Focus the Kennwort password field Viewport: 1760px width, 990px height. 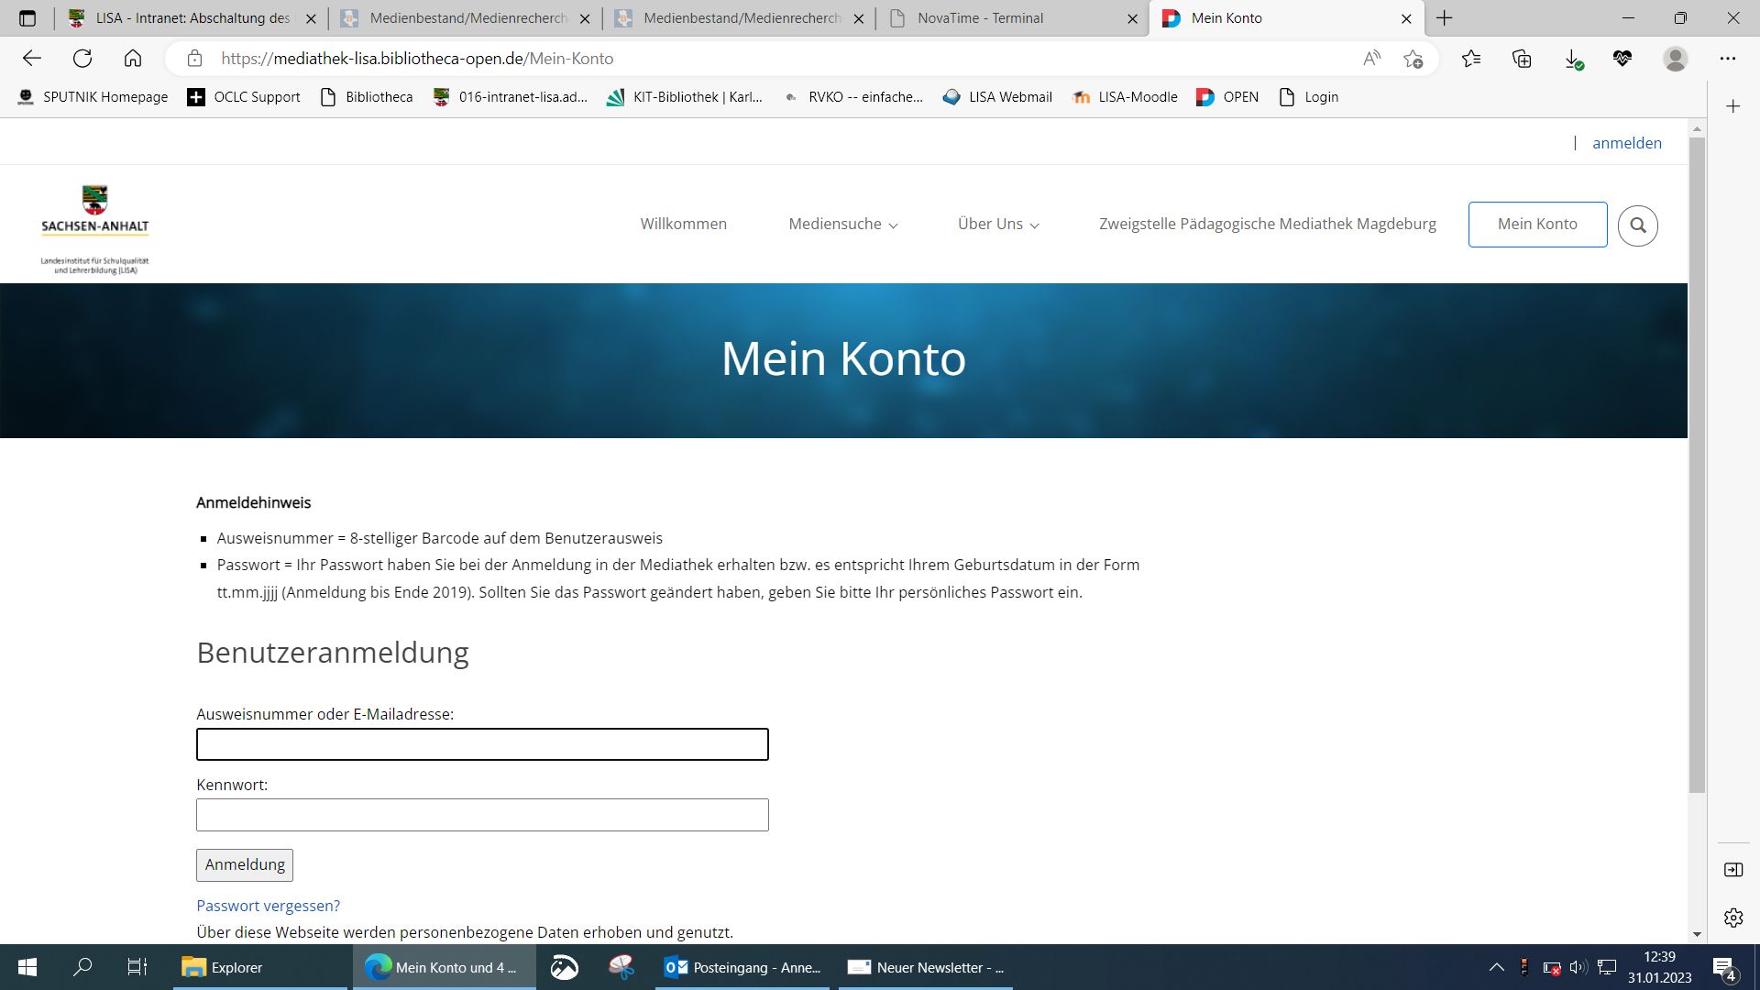[x=482, y=815]
